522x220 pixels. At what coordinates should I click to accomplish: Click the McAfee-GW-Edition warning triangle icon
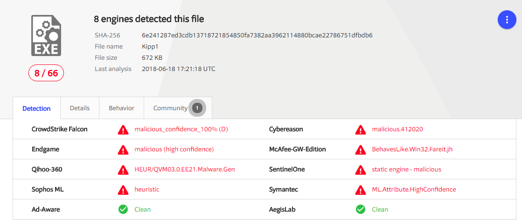pyautogui.click(x=361, y=149)
